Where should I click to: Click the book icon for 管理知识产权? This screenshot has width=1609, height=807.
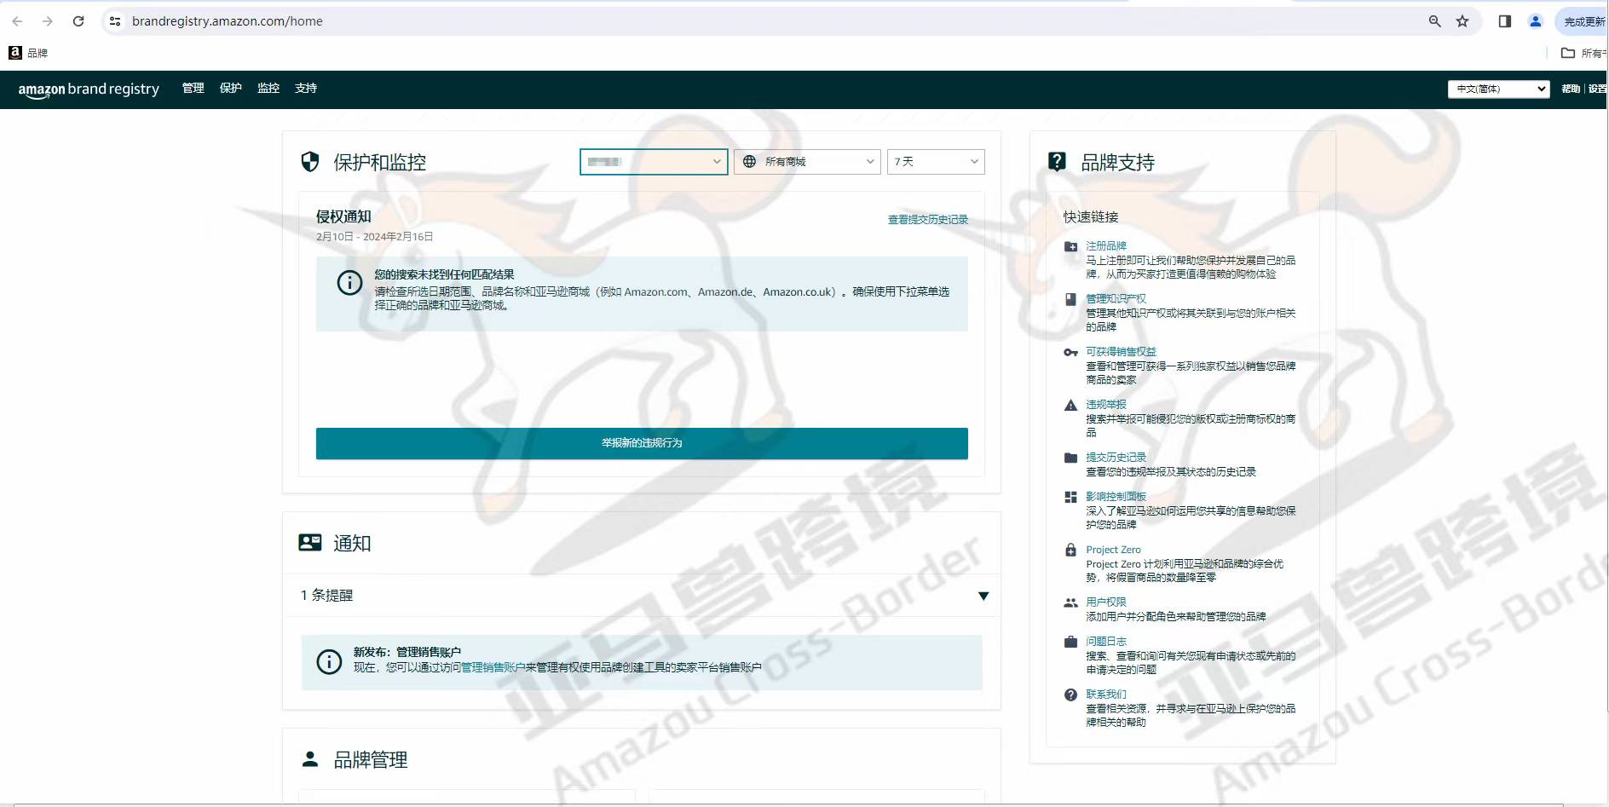pyautogui.click(x=1071, y=299)
